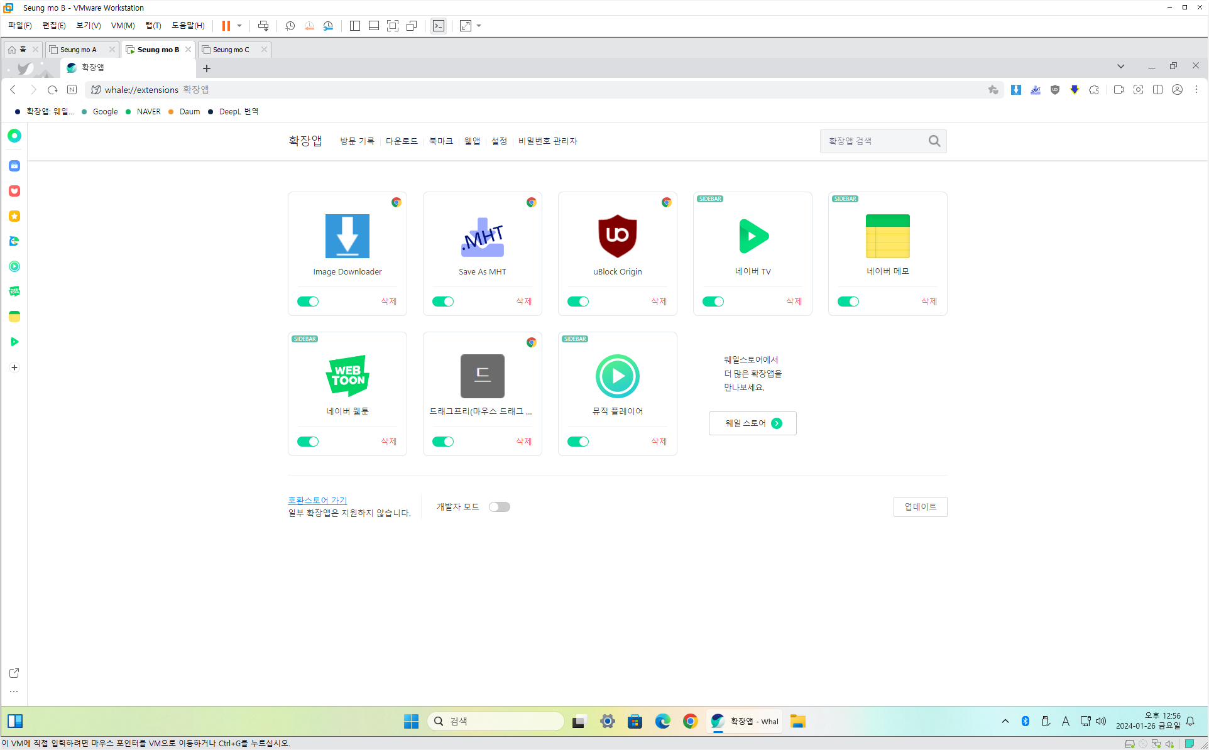Click the extension search magnifier icon

click(934, 141)
